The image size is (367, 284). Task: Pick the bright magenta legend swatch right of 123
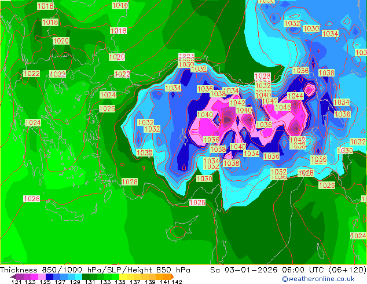(x=35, y=276)
